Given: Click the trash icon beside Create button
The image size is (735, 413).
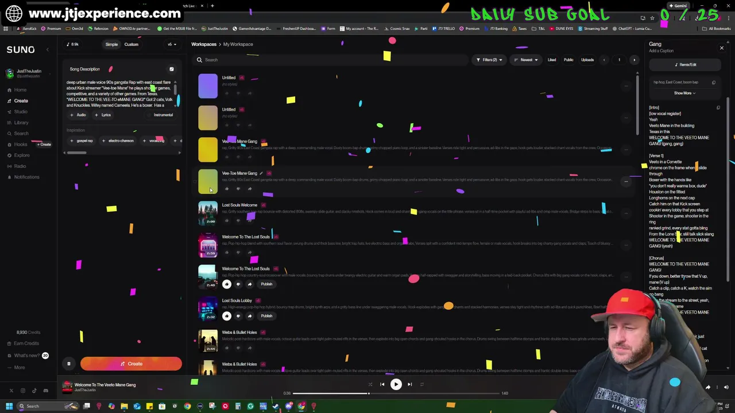Looking at the screenshot, I should (68, 364).
